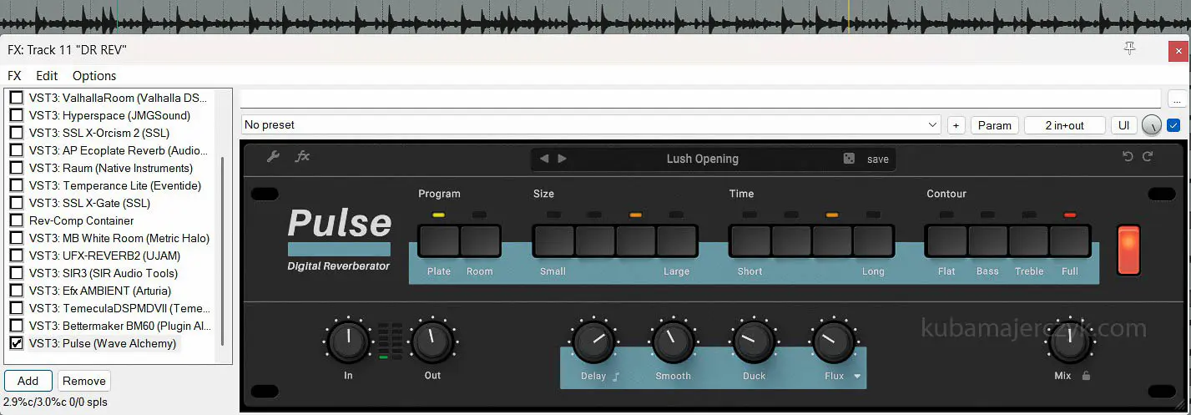Image resolution: width=1191 pixels, height=415 pixels.
Task: Click the Add button
Action: [28, 381]
